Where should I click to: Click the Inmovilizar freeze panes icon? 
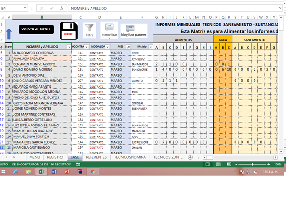pyautogui.click(x=109, y=29)
